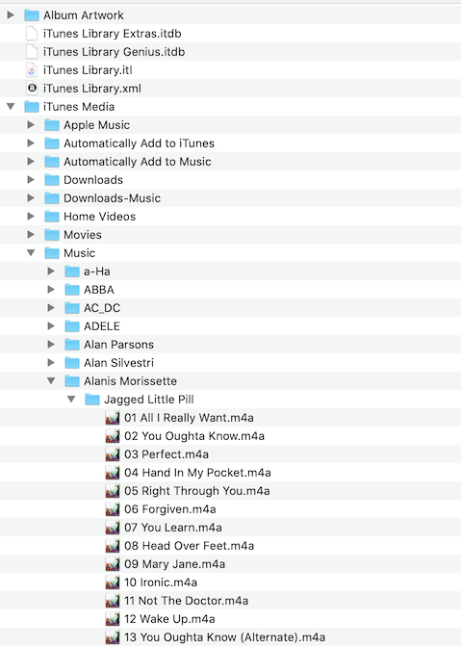Expand the Alan Silvestri folder triangle
The width and height of the screenshot is (461, 647).
[51, 363]
